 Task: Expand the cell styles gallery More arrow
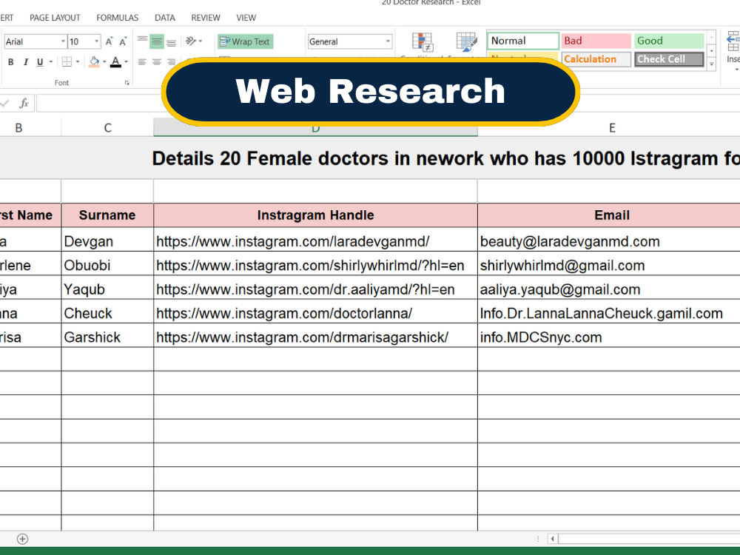(712, 64)
